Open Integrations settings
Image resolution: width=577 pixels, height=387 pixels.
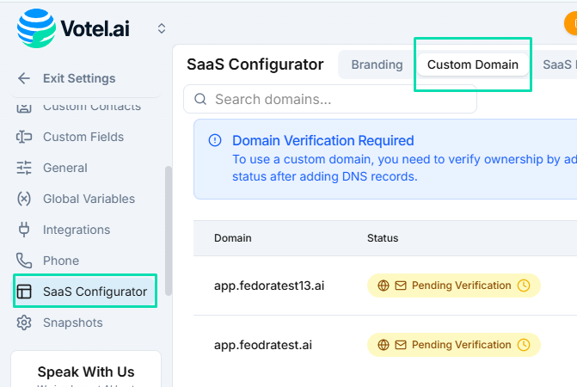click(77, 230)
